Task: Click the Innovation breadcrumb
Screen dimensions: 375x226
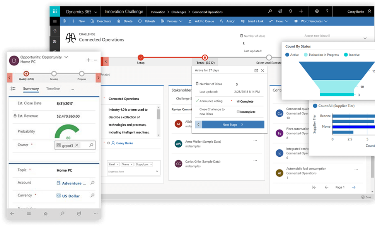Action: (x=158, y=12)
